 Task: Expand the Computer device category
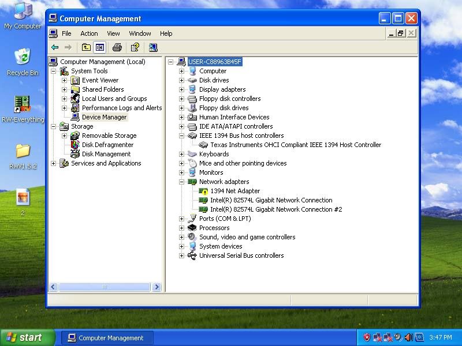coord(181,71)
